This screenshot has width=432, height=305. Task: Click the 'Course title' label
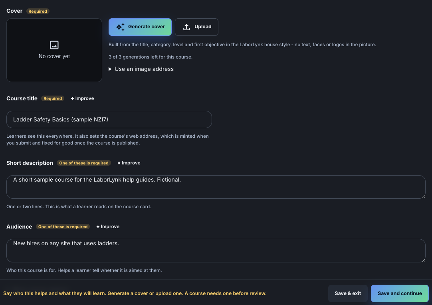coord(22,98)
